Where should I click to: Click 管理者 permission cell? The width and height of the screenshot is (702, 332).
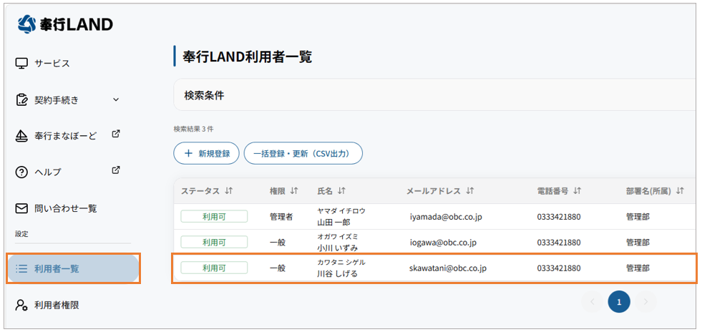pos(281,217)
